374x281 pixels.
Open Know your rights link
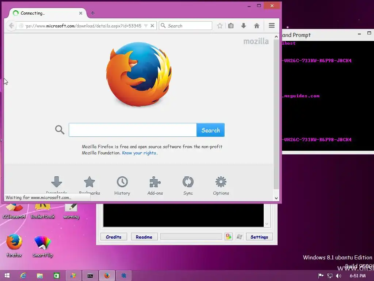click(x=140, y=153)
